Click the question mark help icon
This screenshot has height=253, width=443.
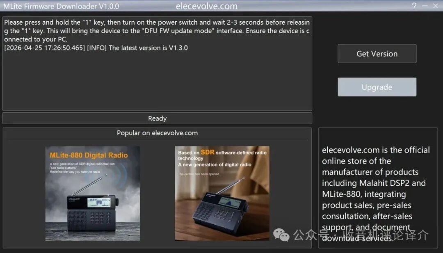pyautogui.click(x=414, y=6)
